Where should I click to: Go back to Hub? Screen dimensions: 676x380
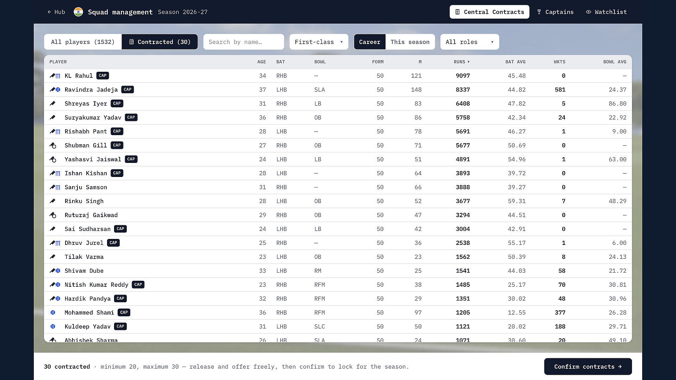pyautogui.click(x=56, y=12)
